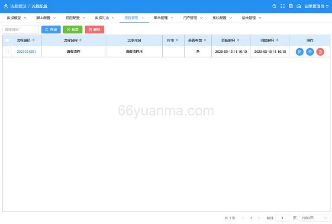Image resolution: width=332 pixels, height=224 pixels.
Task: Focus the 流程名称 search input
Action: [20, 29]
